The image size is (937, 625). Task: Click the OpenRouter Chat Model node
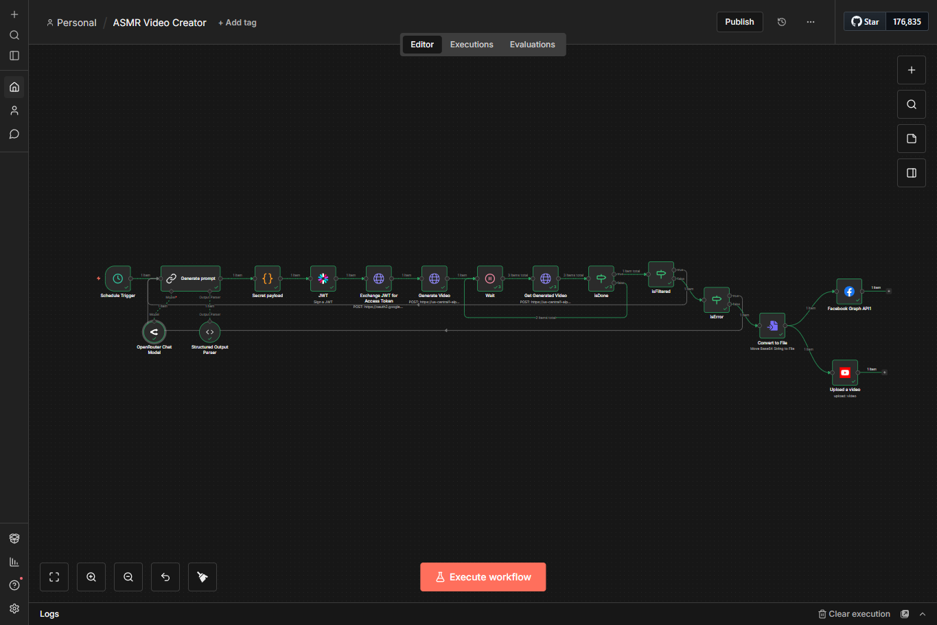[x=154, y=332]
